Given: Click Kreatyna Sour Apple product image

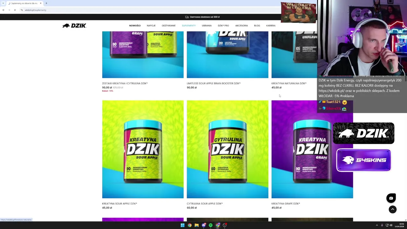Looking at the screenshot, I should point(143,149).
